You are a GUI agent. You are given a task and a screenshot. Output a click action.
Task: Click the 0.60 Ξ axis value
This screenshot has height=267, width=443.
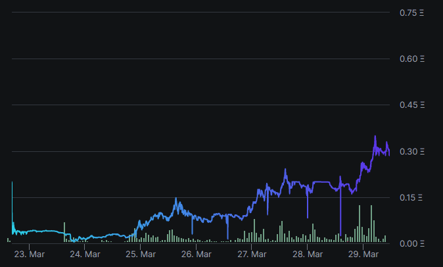tap(412, 59)
